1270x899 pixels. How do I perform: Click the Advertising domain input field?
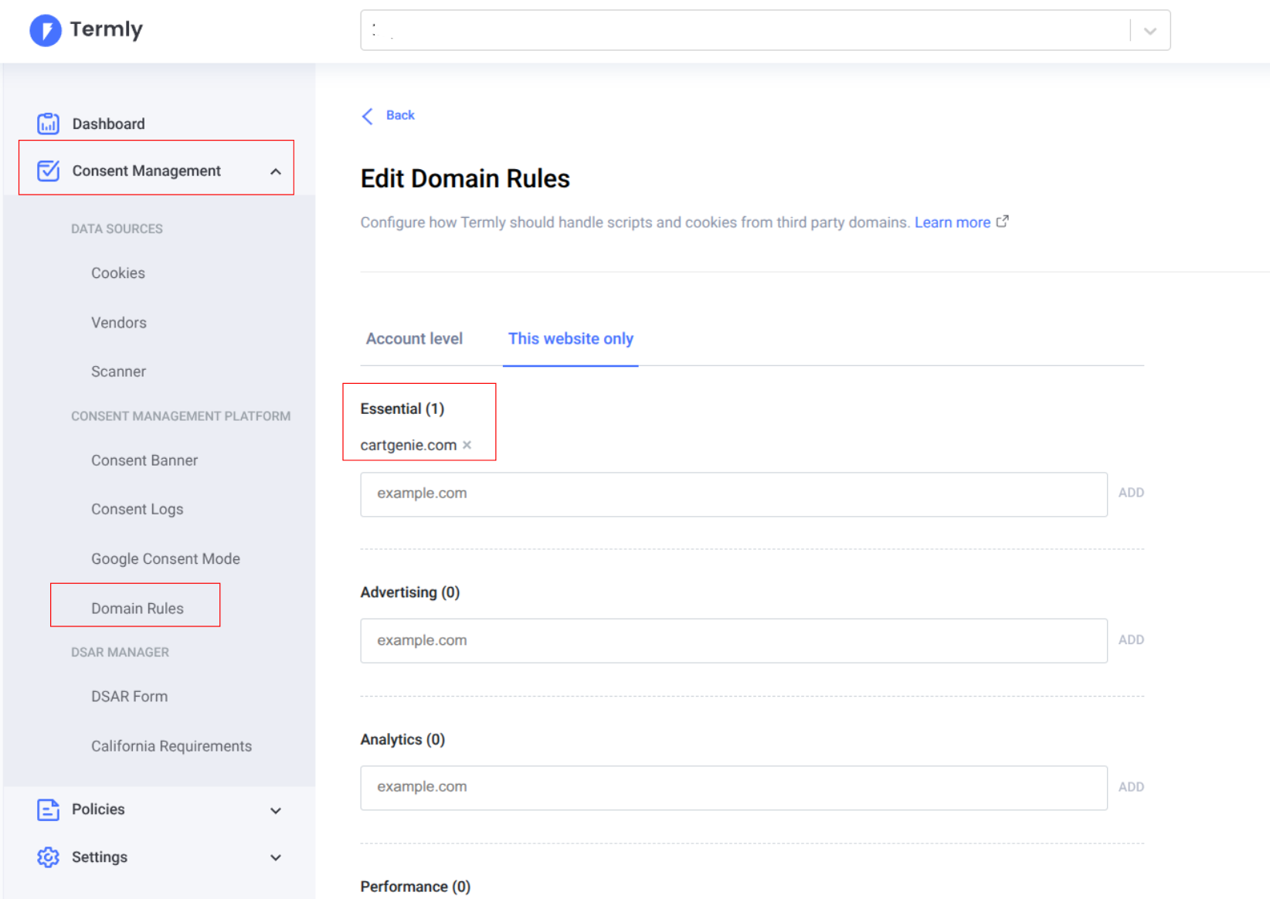[x=734, y=641]
